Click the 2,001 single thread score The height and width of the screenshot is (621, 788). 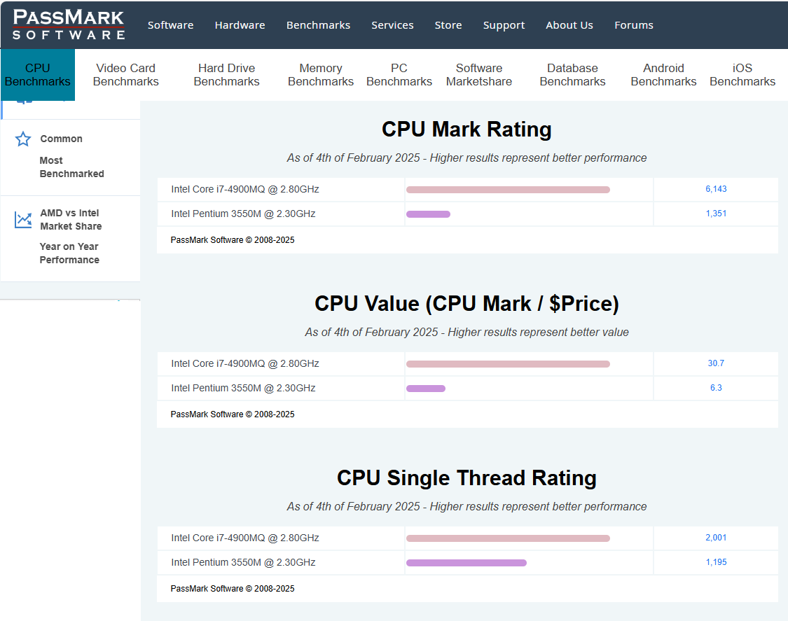pos(716,538)
